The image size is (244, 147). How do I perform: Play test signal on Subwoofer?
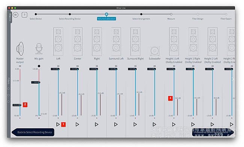pos(154,124)
